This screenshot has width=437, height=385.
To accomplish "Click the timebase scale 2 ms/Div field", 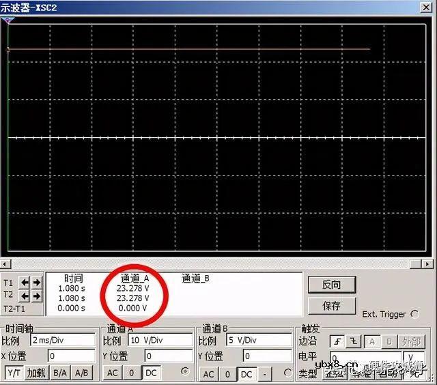I will 63,340.
